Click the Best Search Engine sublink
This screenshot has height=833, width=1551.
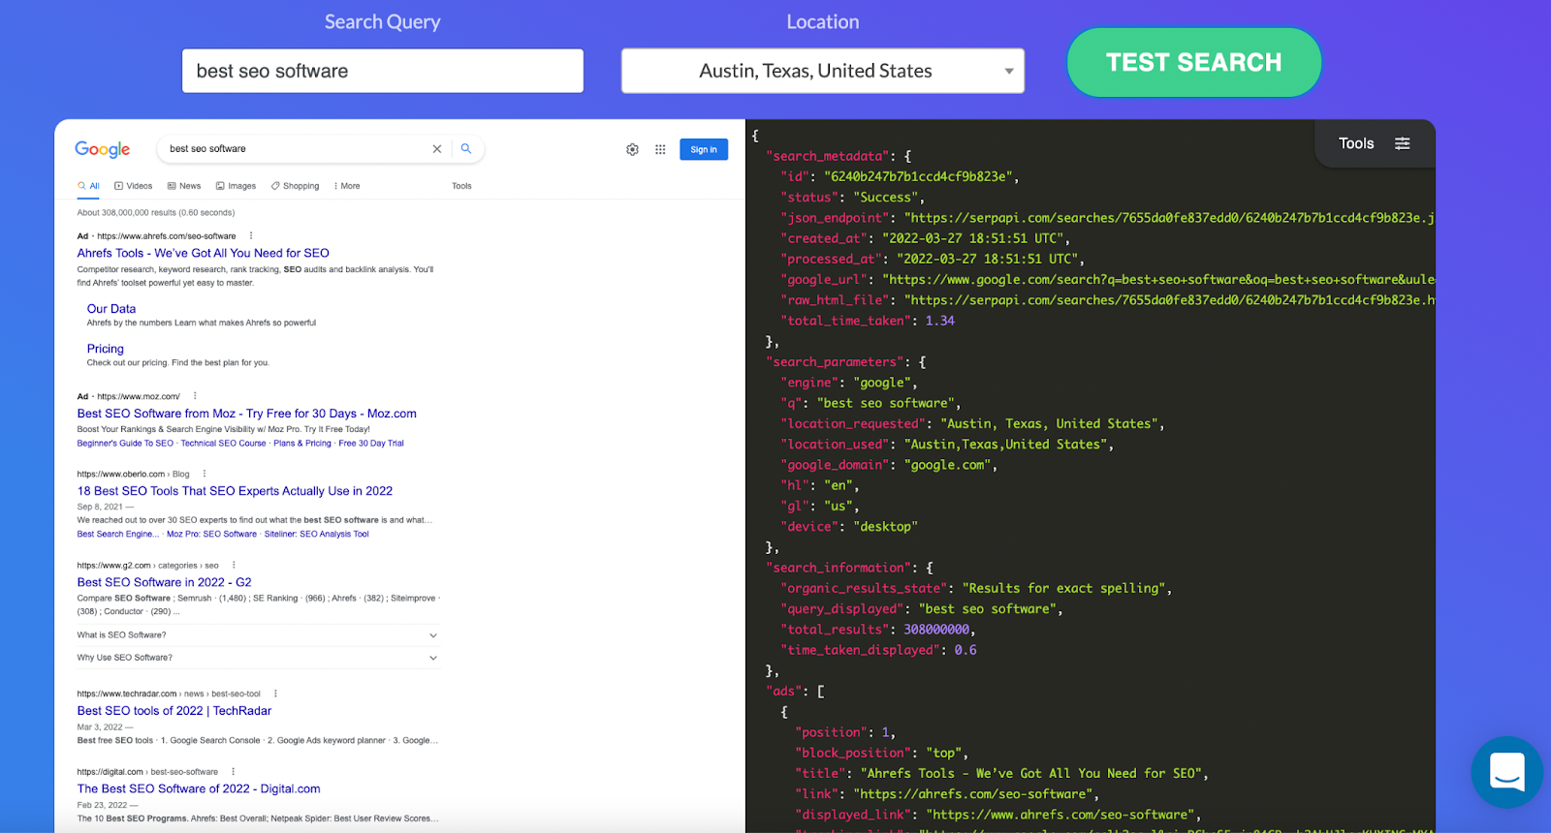118,534
